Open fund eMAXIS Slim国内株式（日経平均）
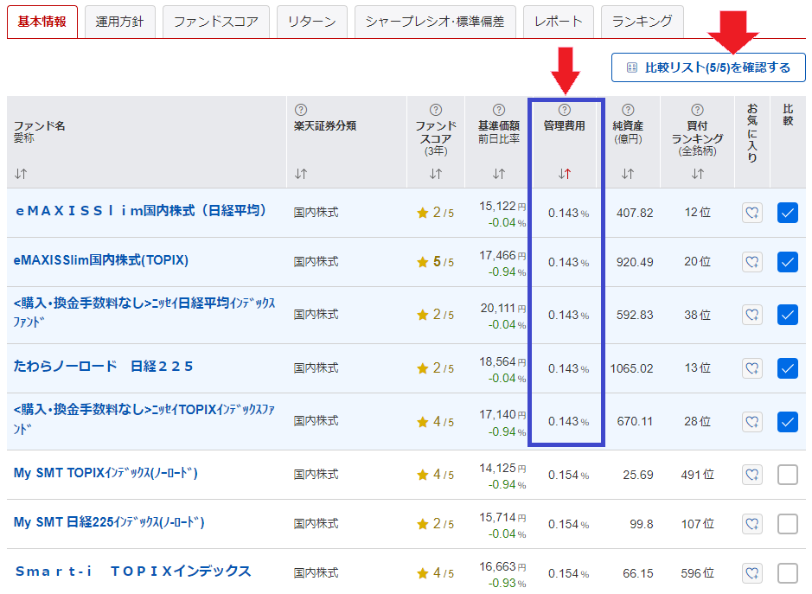 click(x=141, y=210)
